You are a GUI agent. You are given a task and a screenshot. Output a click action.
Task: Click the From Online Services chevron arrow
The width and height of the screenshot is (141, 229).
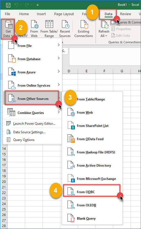pyautogui.click(x=59, y=84)
